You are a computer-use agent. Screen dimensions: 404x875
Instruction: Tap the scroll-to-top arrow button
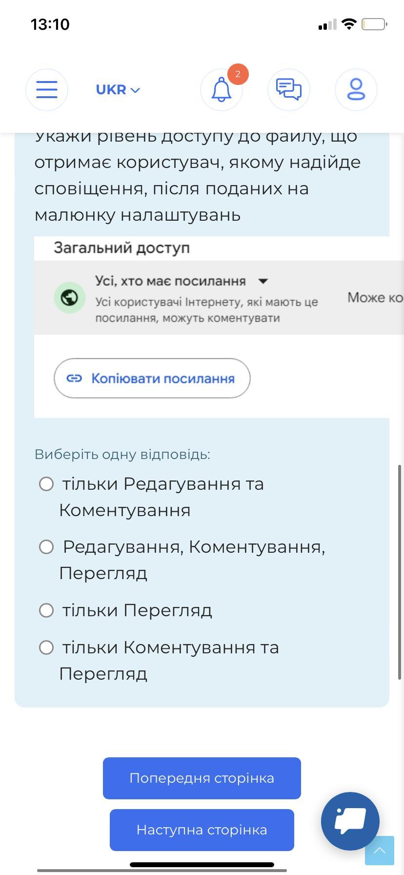[380, 851]
